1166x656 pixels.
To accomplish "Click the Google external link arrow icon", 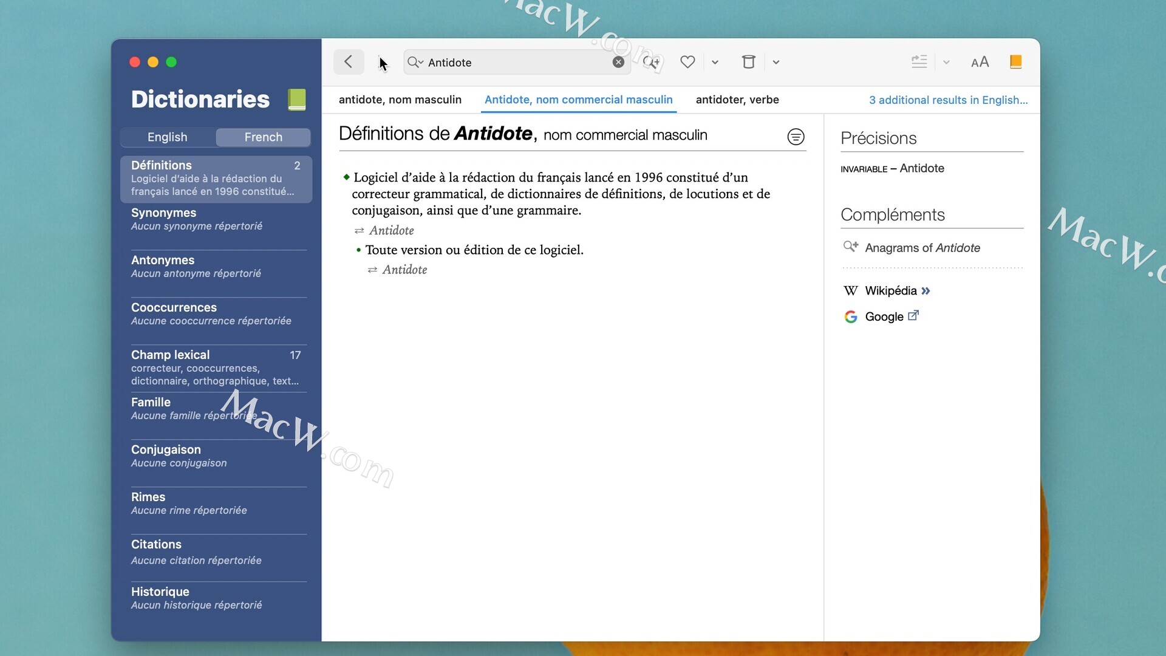I will [913, 315].
